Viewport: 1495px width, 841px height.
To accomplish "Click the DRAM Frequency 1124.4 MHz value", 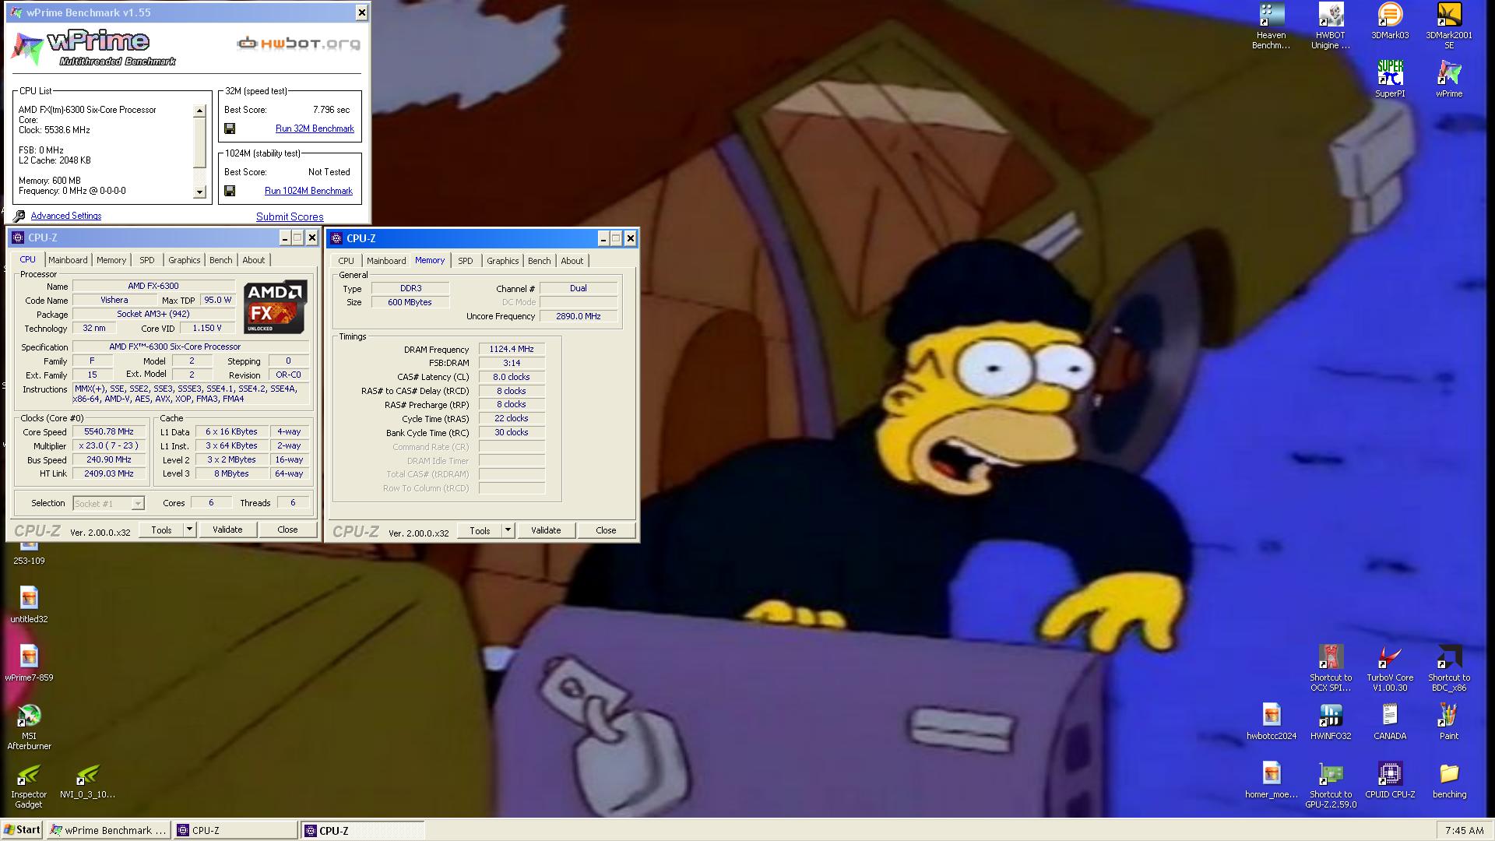I will 512,349.
